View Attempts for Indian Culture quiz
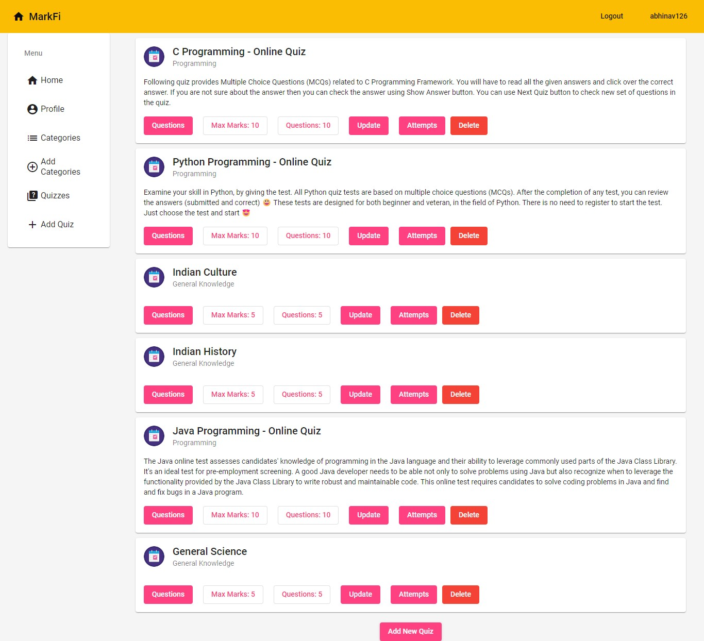Viewport: 704px width, 641px height. pyautogui.click(x=414, y=315)
